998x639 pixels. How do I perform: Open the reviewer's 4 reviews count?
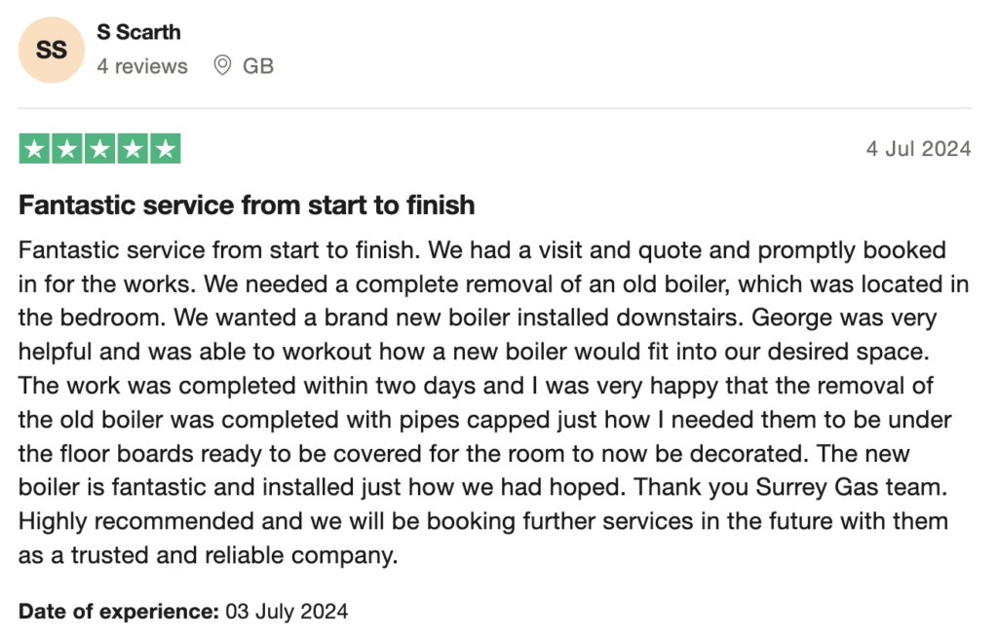(x=142, y=66)
